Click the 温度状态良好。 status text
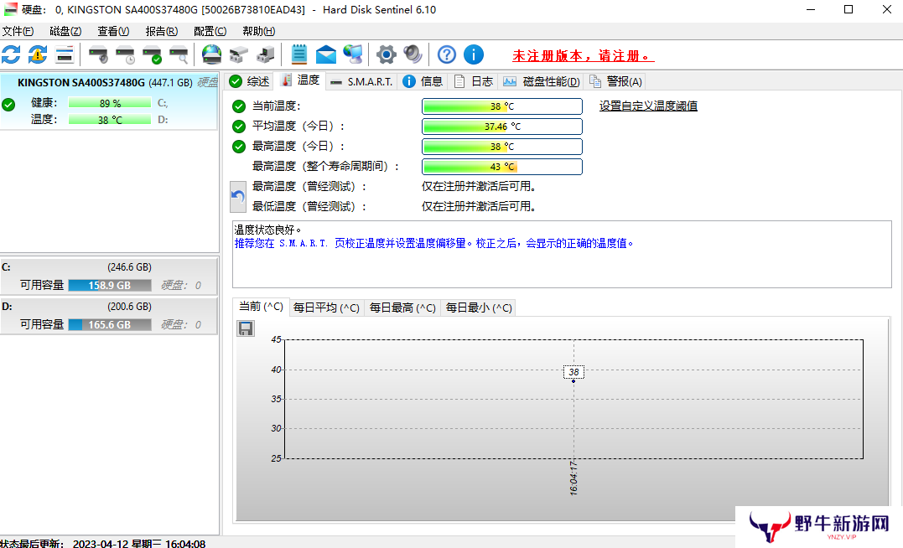The image size is (903, 548). coord(267,230)
